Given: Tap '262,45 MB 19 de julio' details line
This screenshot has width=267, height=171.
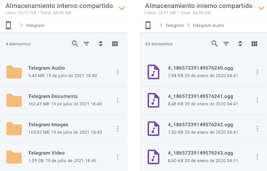Looking at the screenshot, I should pyautogui.click(x=65, y=104).
